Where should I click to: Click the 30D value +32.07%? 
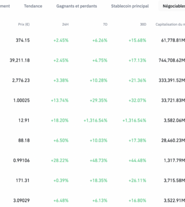point(137,100)
